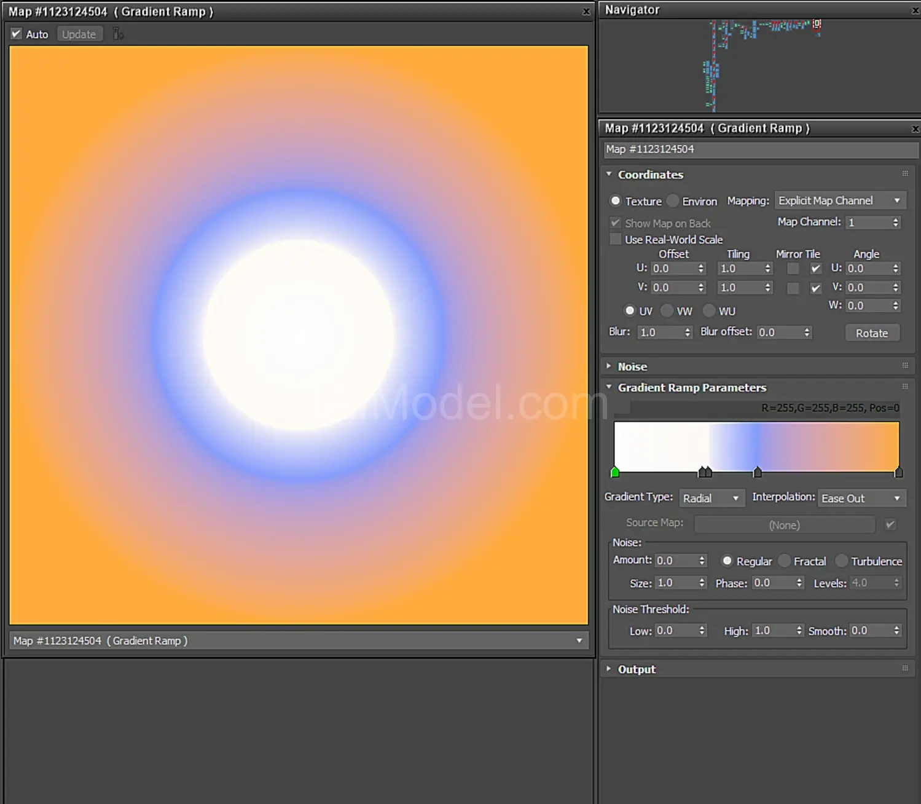The height and width of the screenshot is (804, 921).
Task: Open the Interpolation dropdown set to Ease Out
Action: click(x=862, y=498)
